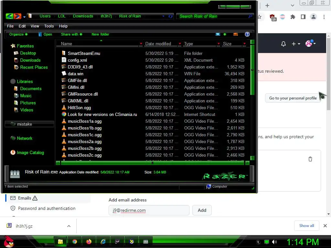Click the refresh icon beside address bar

click(x=170, y=16)
